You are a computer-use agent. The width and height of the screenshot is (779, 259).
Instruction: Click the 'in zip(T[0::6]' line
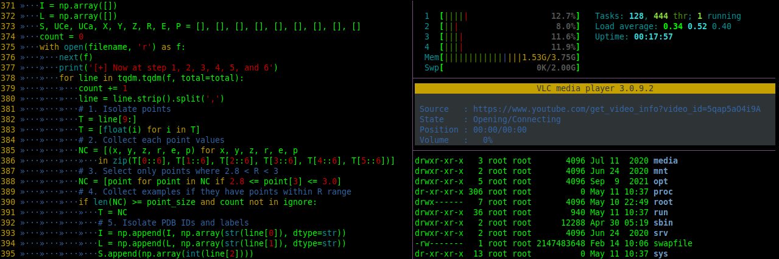pyautogui.click(x=247, y=161)
